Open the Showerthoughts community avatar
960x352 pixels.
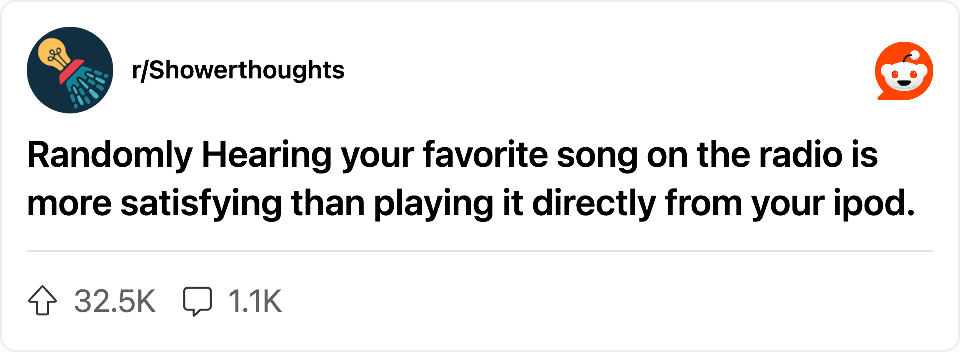click(x=70, y=70)
